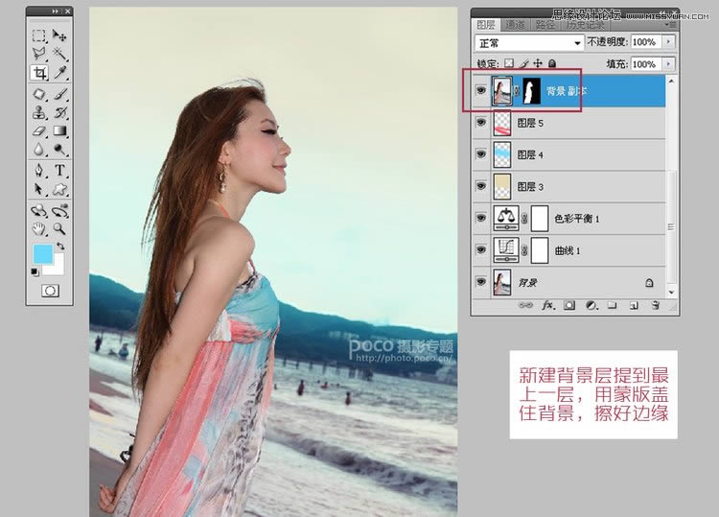The image size is (719, 517).
Task: Expand the 不透明度 opacity slider arrow
Action: point(667,43)
